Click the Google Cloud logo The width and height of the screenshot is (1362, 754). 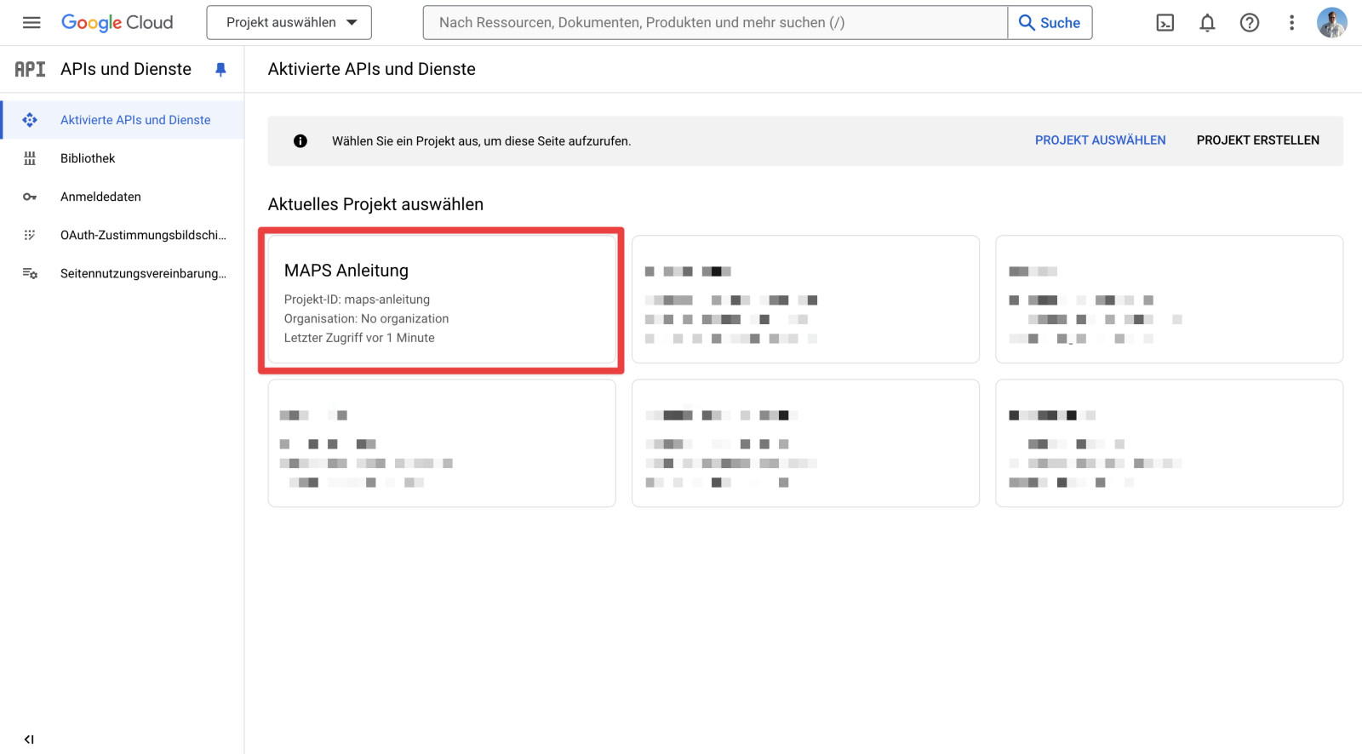tap(117, 23)
